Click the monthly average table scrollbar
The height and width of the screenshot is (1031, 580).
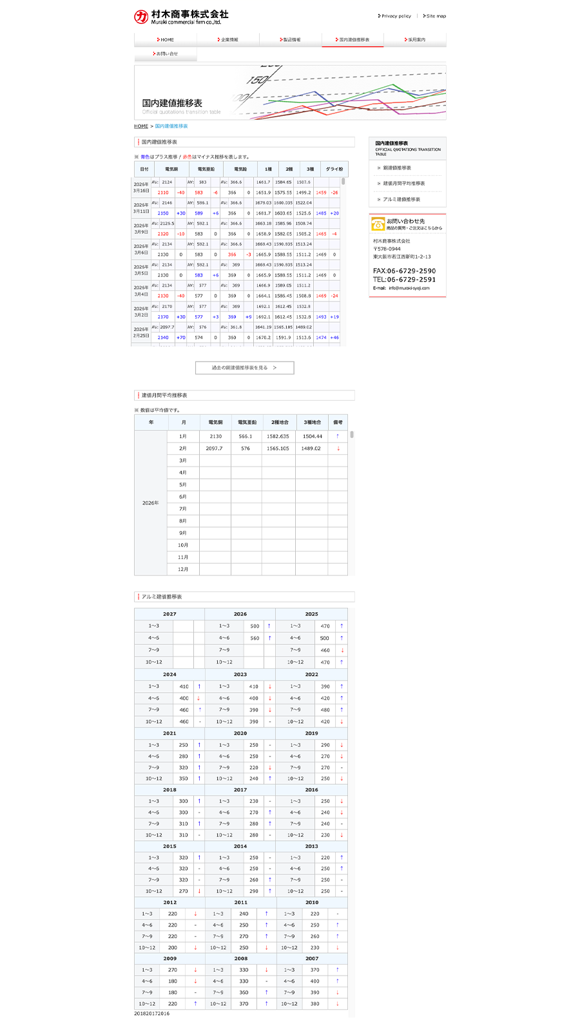click(351, 435)
